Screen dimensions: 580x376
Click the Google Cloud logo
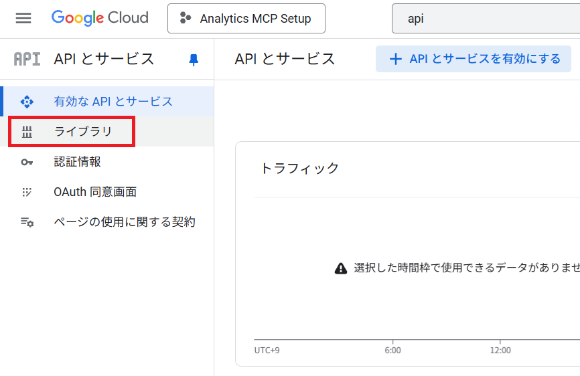point(100,18)
